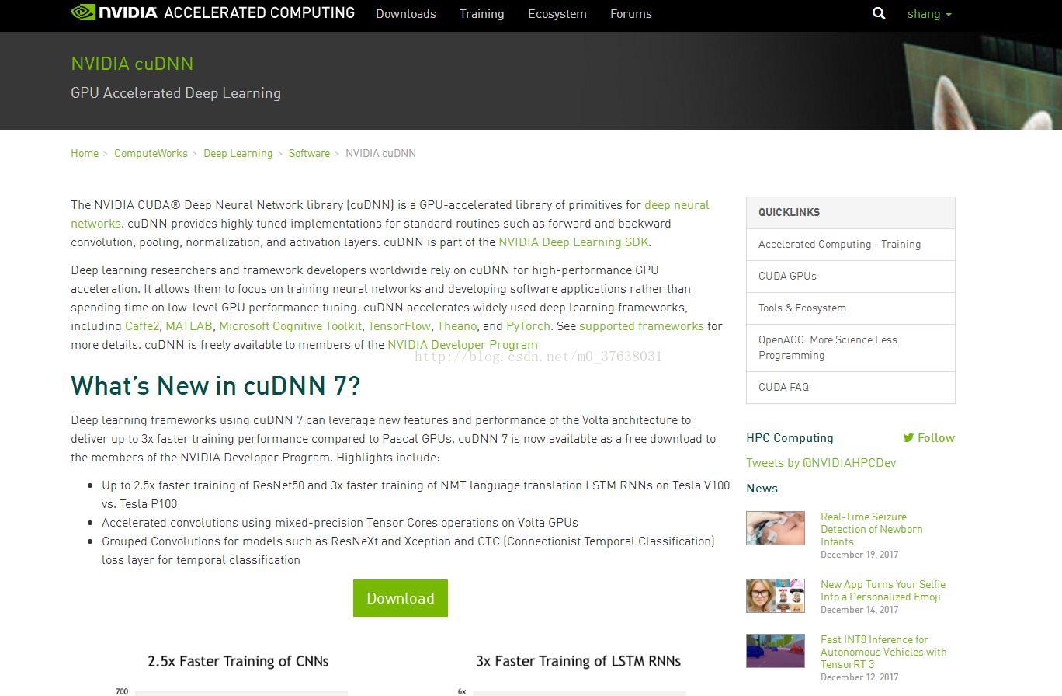Expand the shang user account dropdown

click(929, 14)
